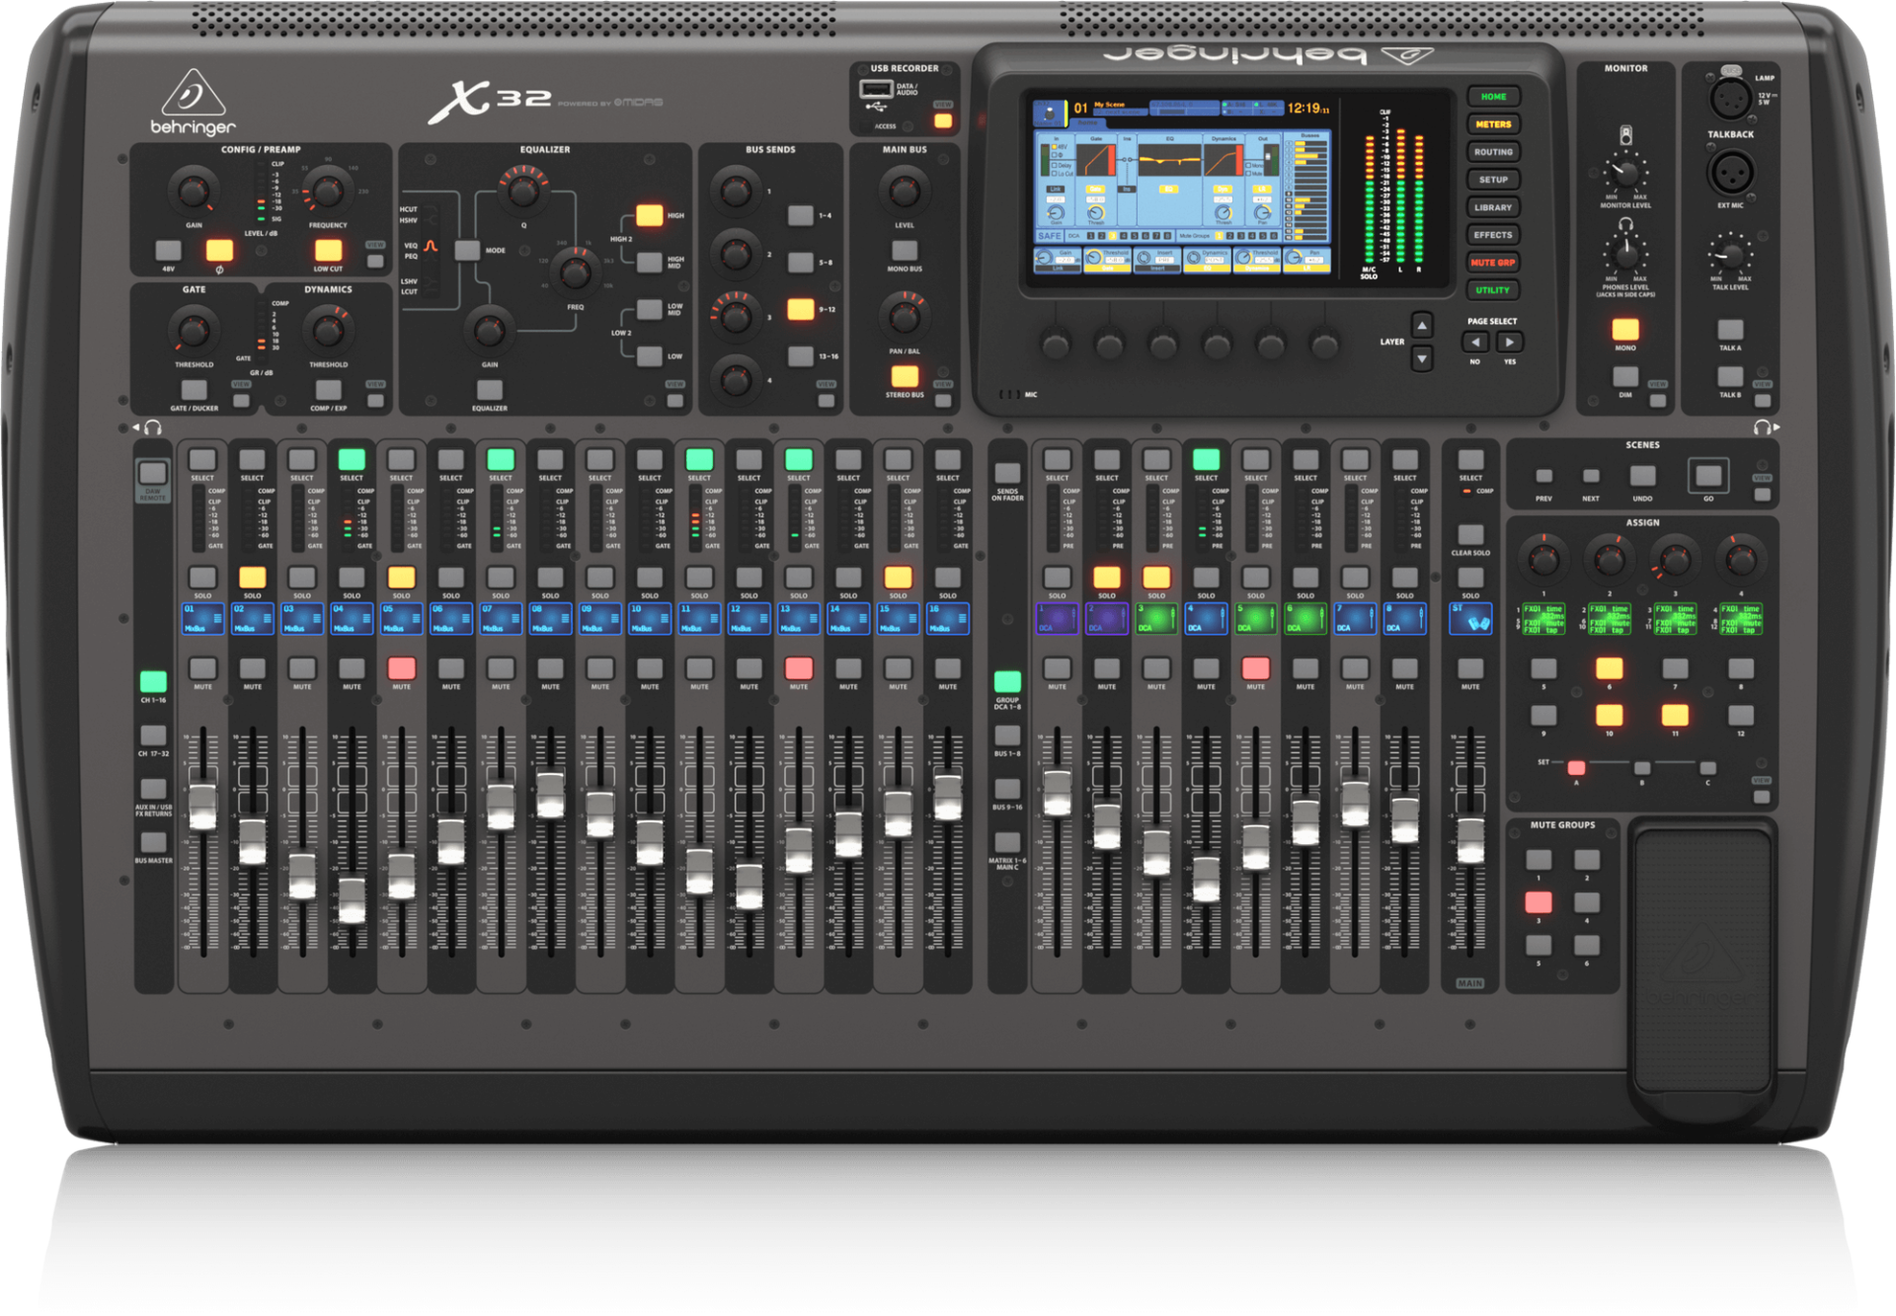Select bus sends 5-8 button
The image size is (1896, 1316).
pyautogui.click(x=801, y=262)
